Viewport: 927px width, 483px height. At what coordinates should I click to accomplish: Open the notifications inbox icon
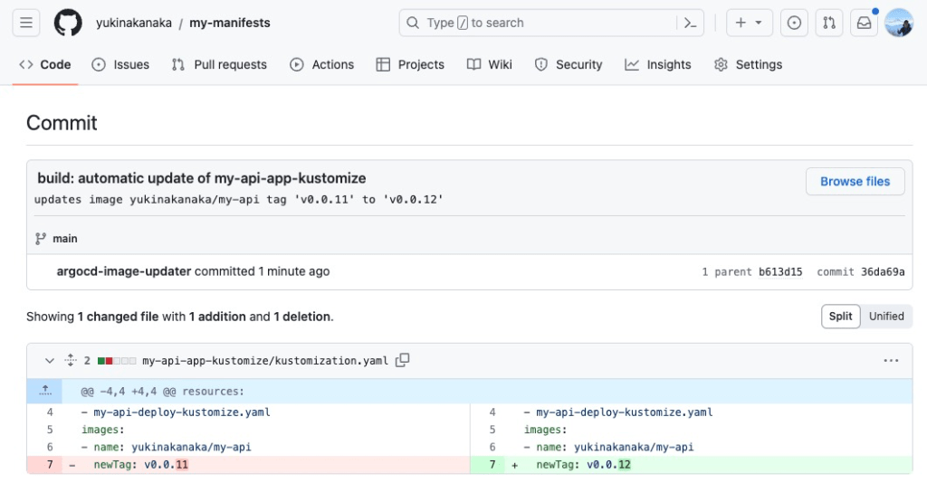(864, 23)
